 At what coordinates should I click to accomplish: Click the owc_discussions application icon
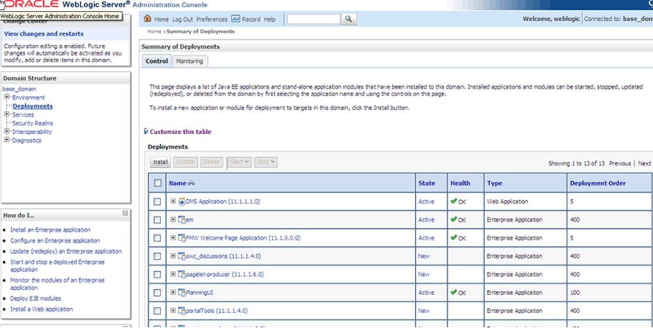[x=181, y=256]
